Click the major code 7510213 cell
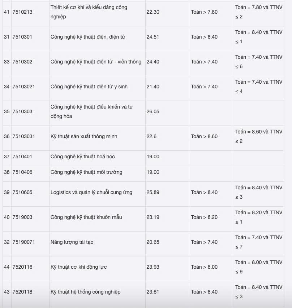292x308 pixels. click(x=22, y=12)
